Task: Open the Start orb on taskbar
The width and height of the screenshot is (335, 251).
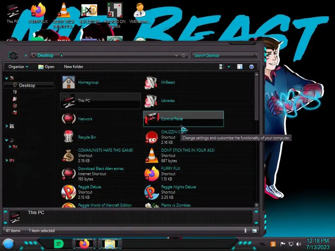Action: 9,244
